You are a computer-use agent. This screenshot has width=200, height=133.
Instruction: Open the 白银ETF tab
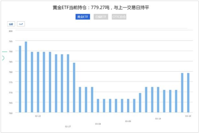101,17
